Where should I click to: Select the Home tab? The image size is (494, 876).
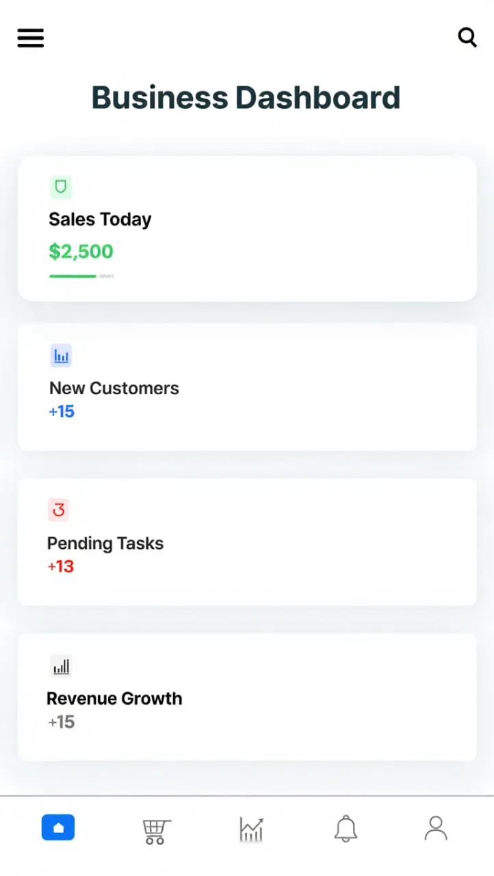coord(58,828)
